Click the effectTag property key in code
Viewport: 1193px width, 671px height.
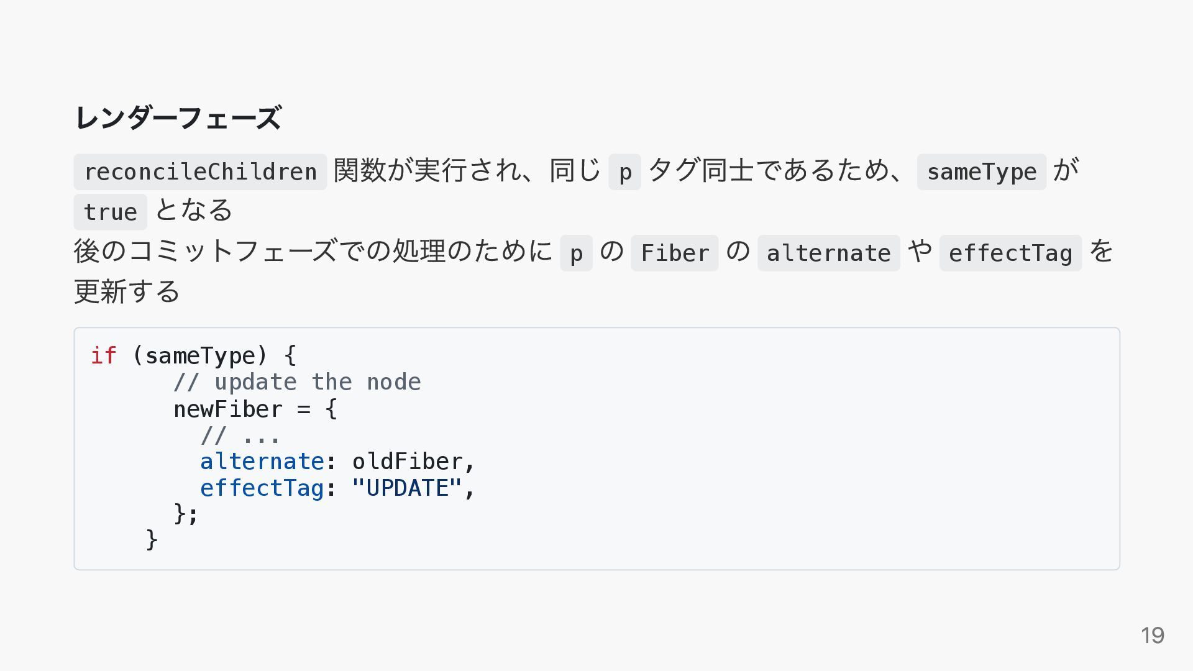tap(262, 488)
